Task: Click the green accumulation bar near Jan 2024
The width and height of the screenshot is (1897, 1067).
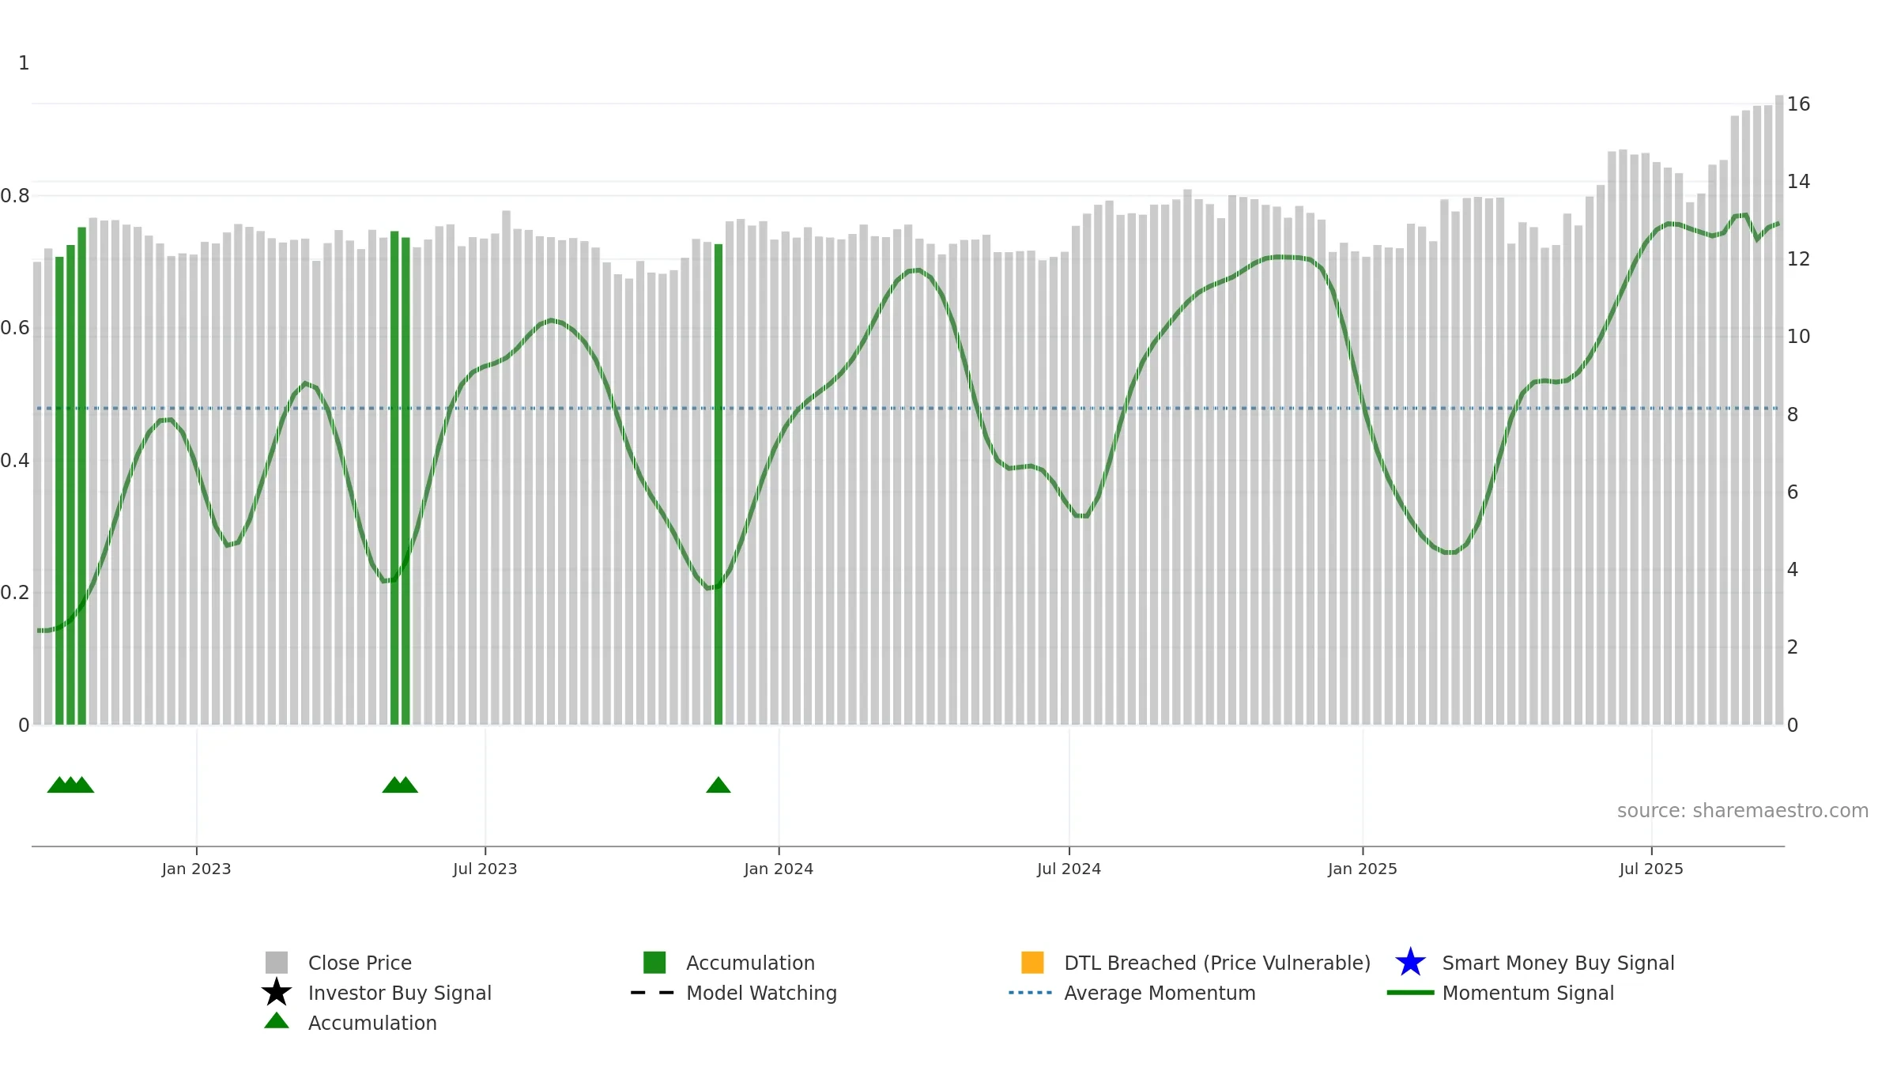Action: [x=718, y=484]
